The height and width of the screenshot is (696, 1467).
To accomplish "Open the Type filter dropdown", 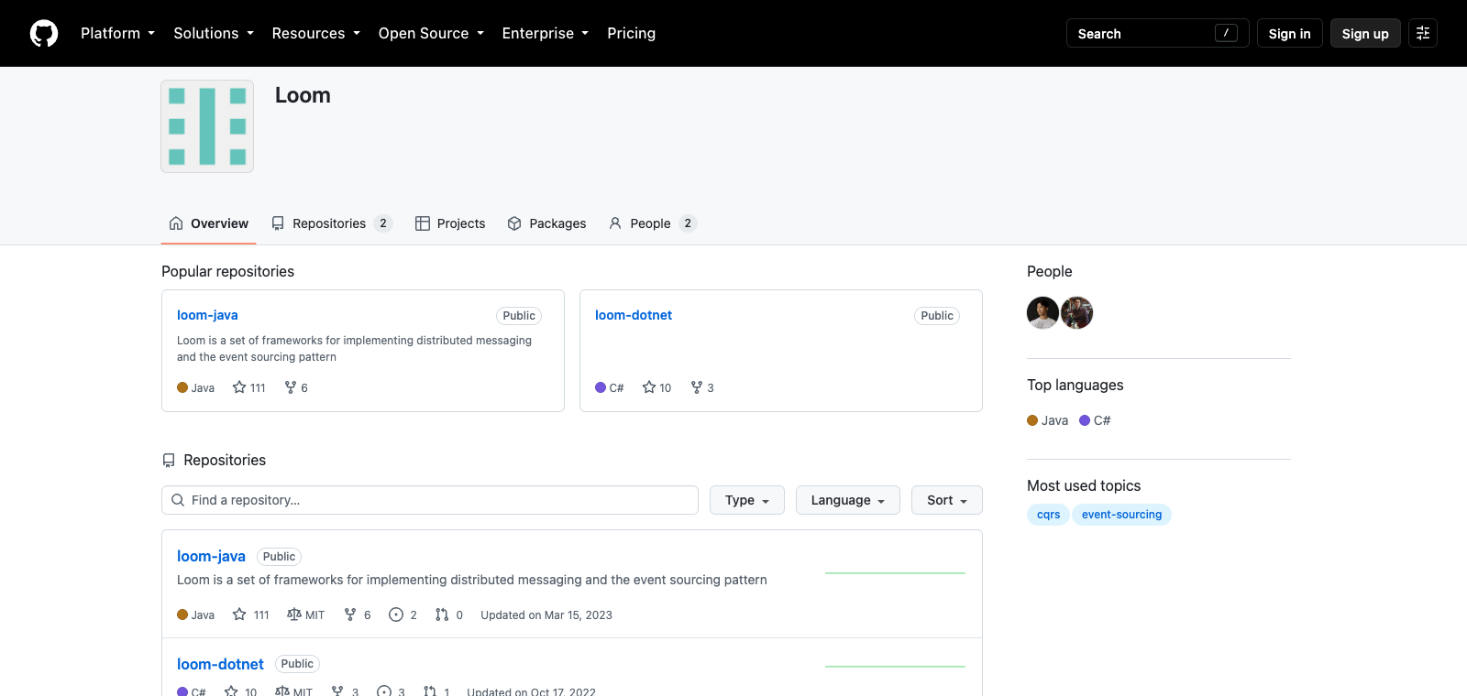I will (747, 500).
